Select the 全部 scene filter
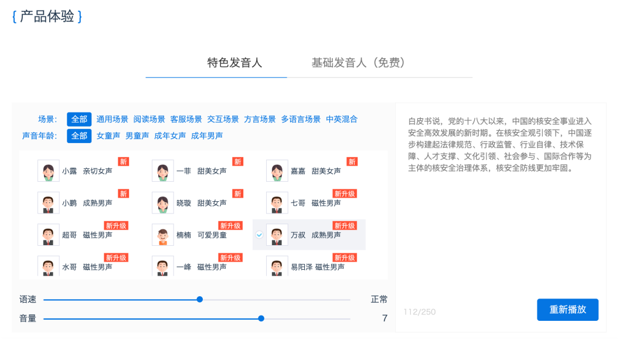 (x=79, y=119)
